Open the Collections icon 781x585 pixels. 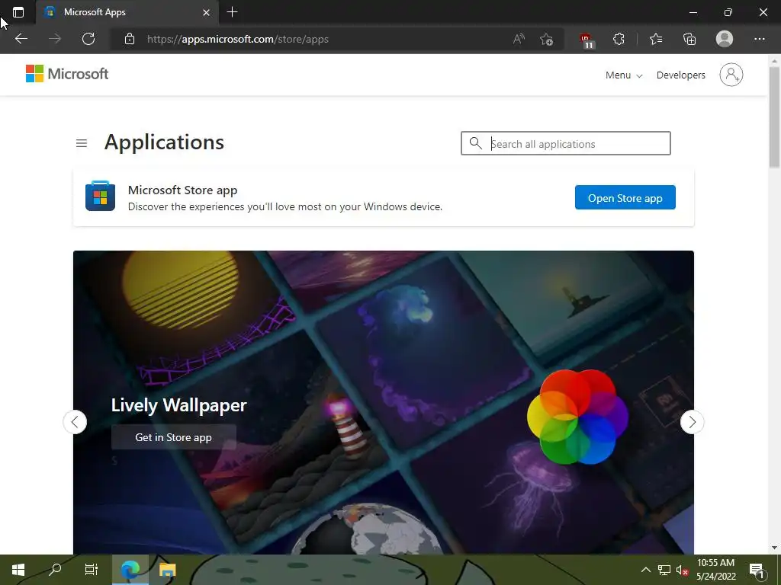point(689,39)
